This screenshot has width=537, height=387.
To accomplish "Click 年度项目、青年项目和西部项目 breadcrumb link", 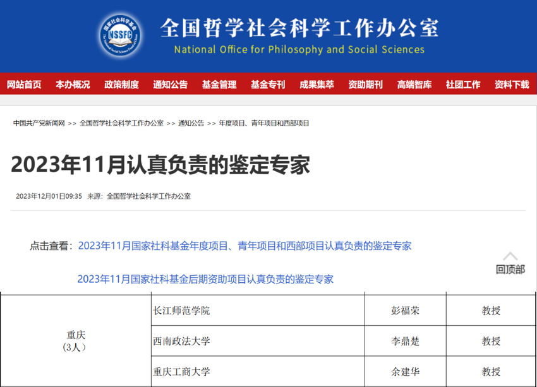I will 264,123.
